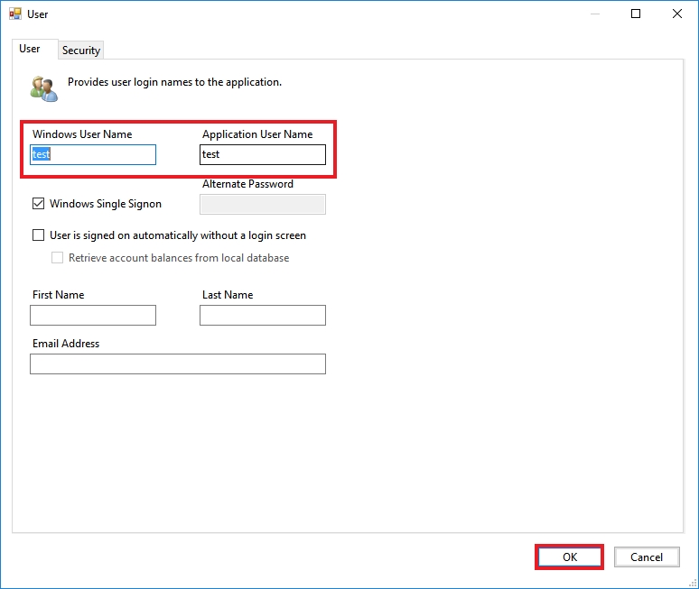This screenshot has height=589, width=699.
Task: Click the Alternate Password field
Action: [263, 205]
